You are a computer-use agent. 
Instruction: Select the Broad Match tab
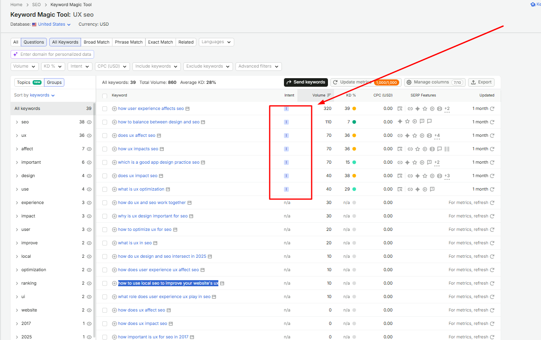(97, 42)
